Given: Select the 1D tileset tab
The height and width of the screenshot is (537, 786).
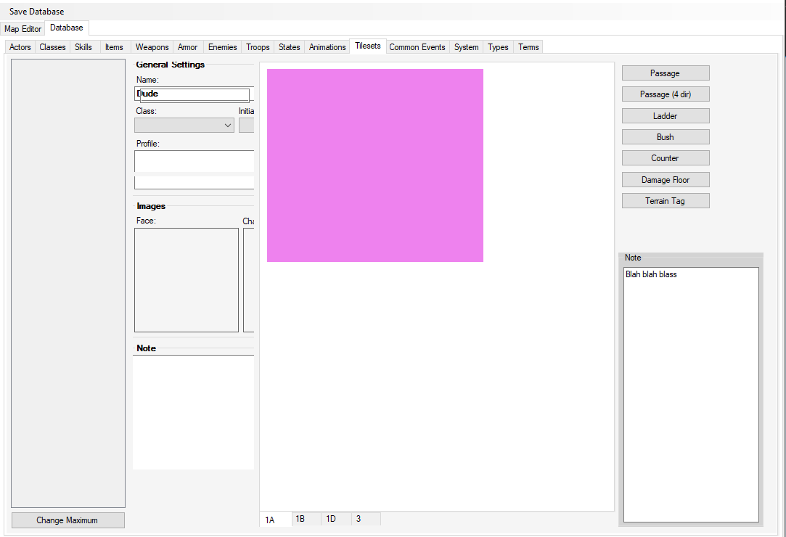Looking at the screenshot, I should tap(336, 518).
